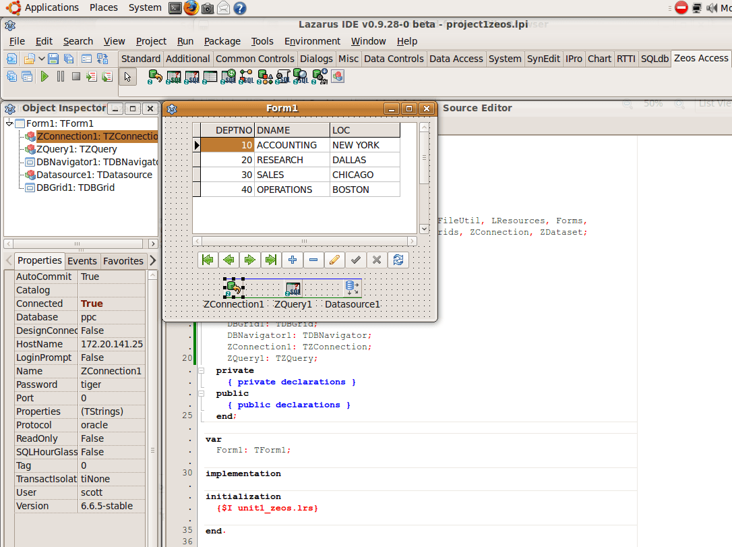Image resolution: width=732 pixels, height=547 pixels.
Task: Click the Save floppy disk icon
Action: click(x=53, y=59)
